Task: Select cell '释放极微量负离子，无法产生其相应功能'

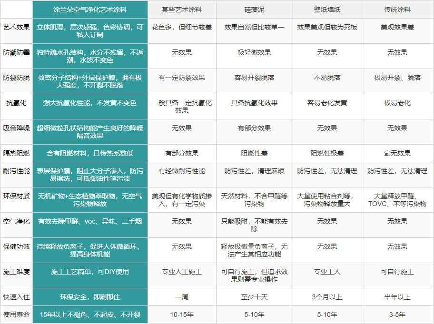Action: click(x=255, y=250)
